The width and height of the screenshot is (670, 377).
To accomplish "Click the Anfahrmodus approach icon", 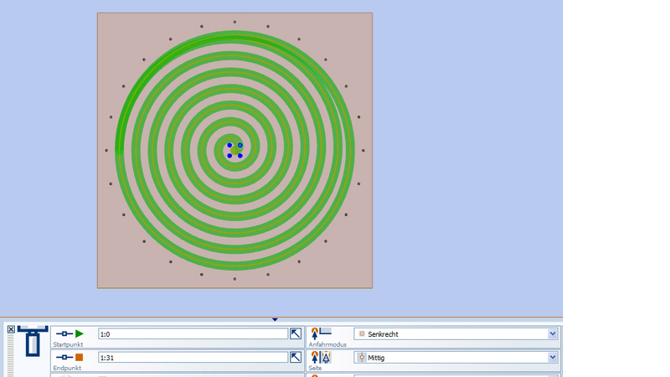I will [321, 333].
